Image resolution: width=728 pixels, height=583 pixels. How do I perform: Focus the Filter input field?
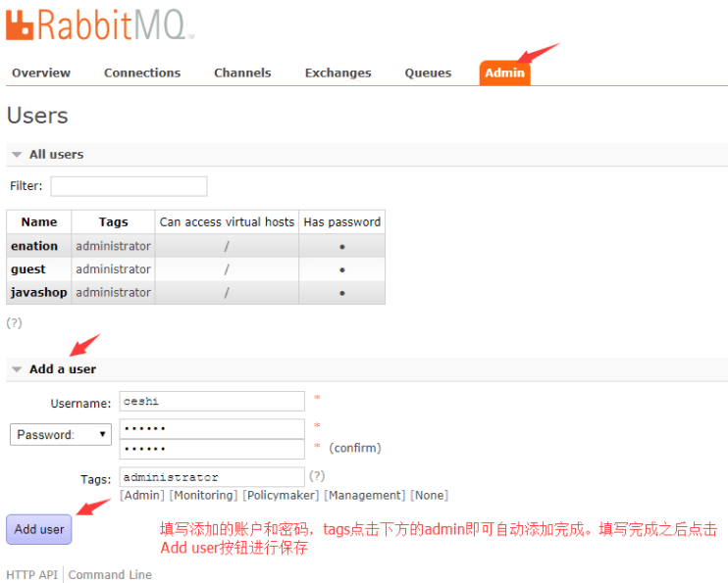click(x=130, y=186)
